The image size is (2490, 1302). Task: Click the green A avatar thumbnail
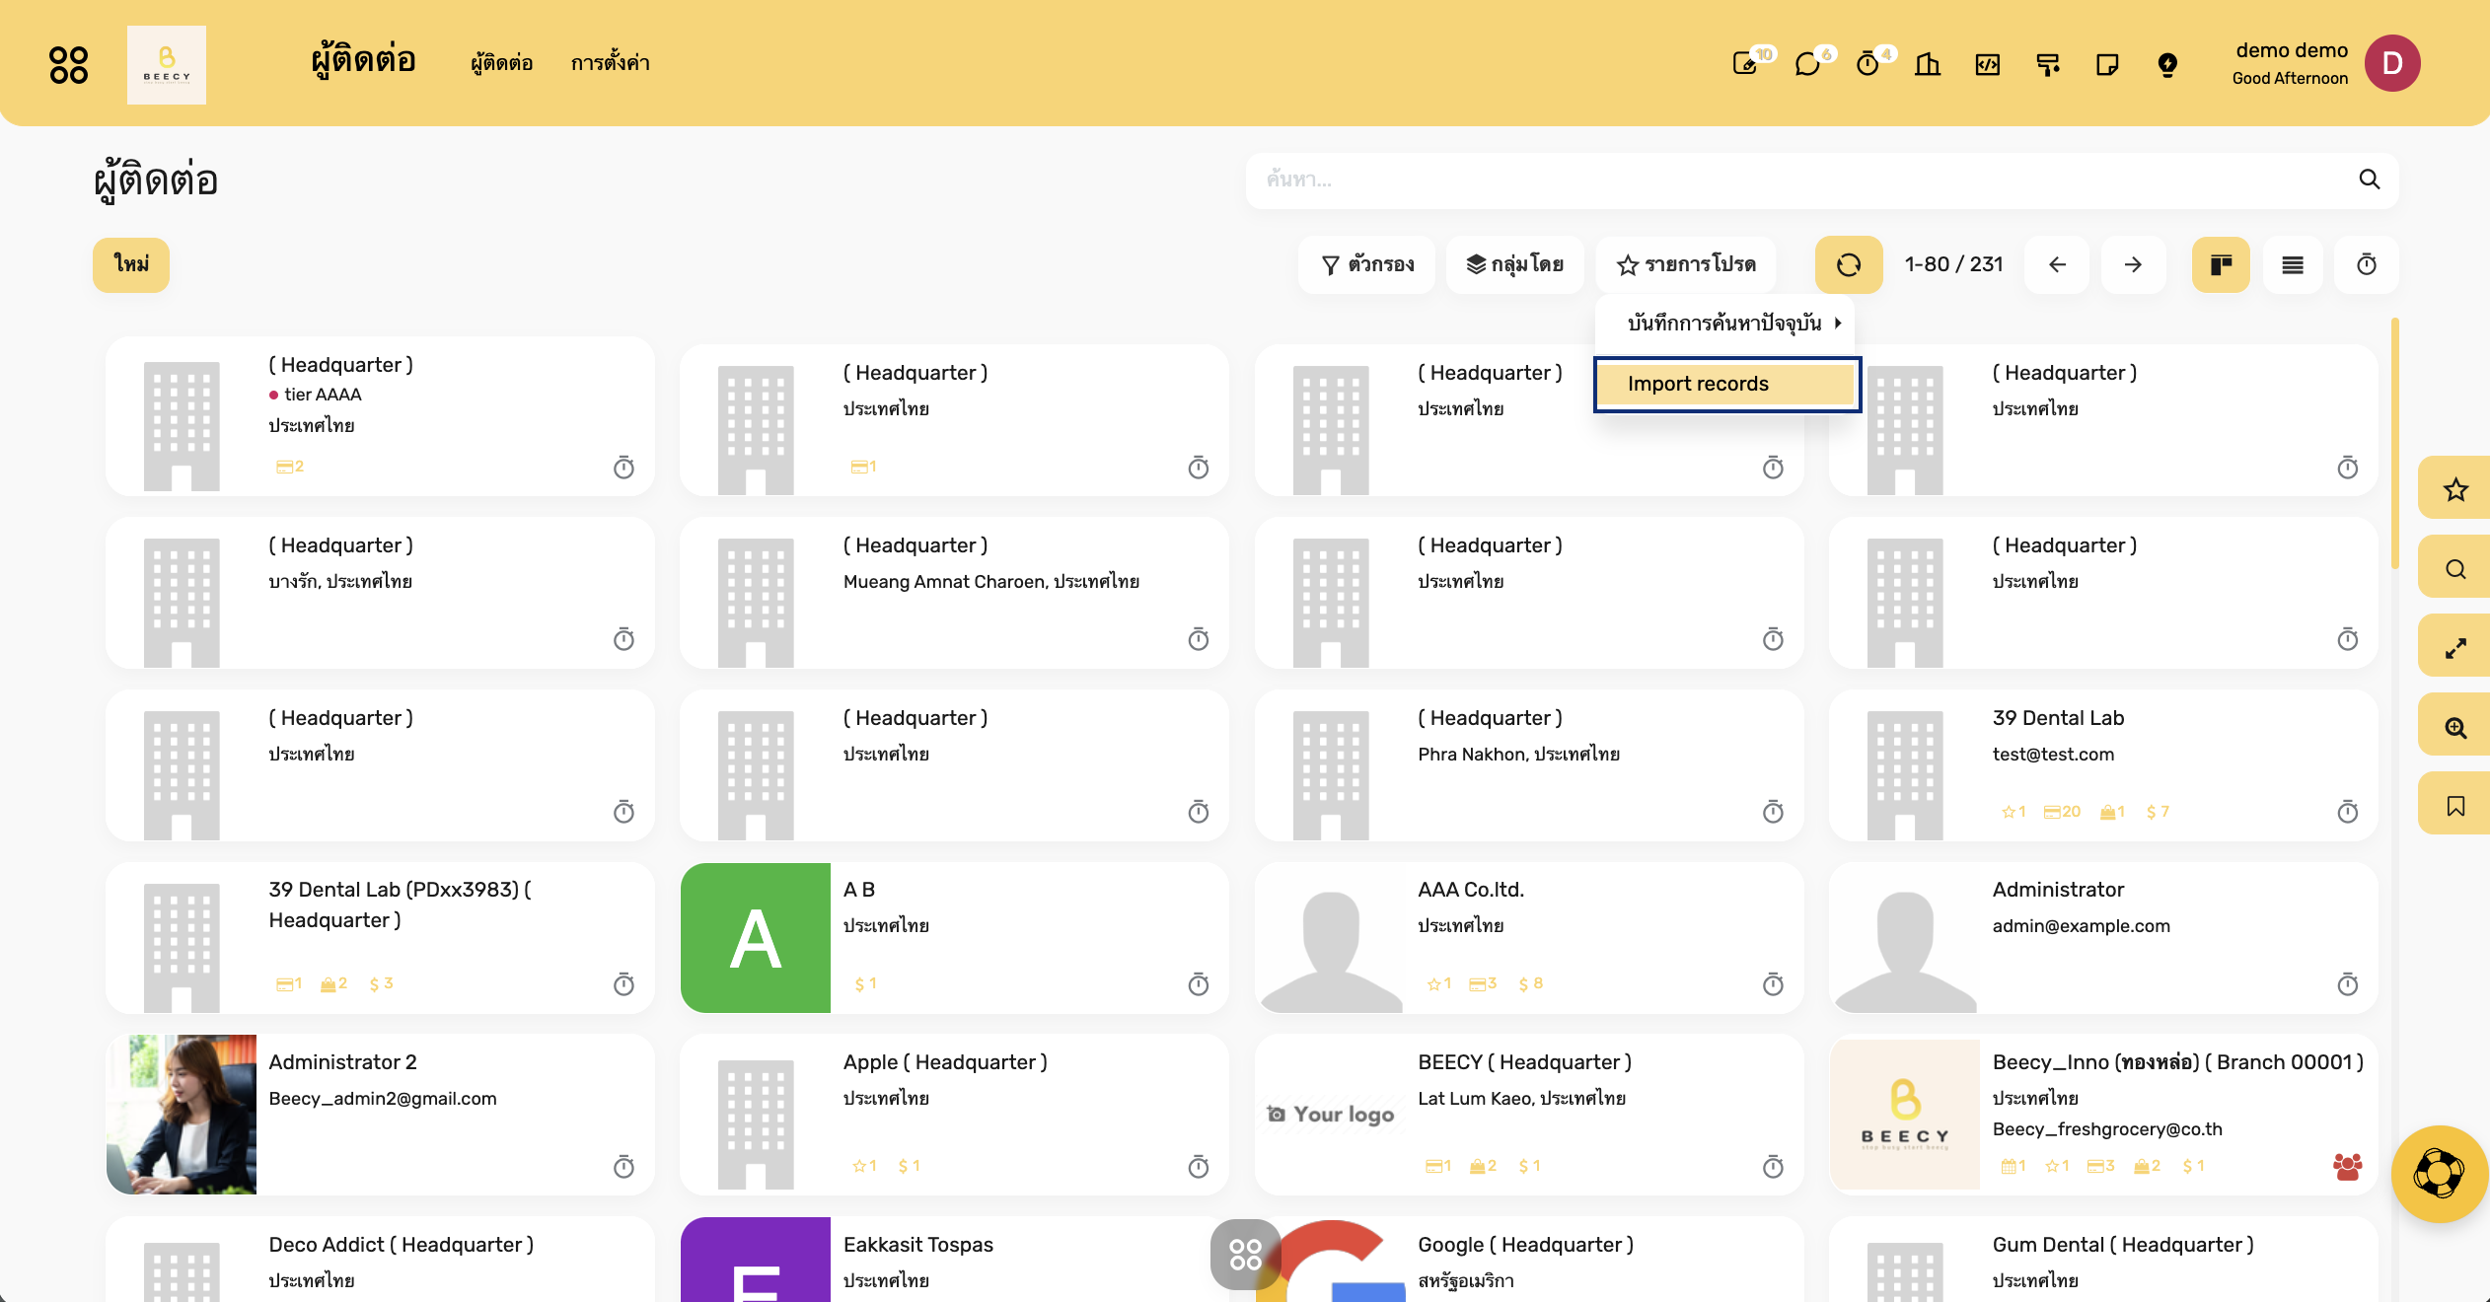[x=756, y=938]
